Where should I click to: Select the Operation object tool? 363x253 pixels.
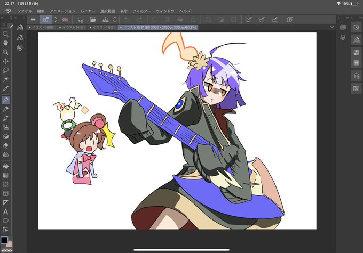pyautogui.click(x=5, y=52)
